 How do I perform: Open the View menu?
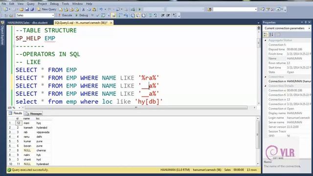pos(21,3)
